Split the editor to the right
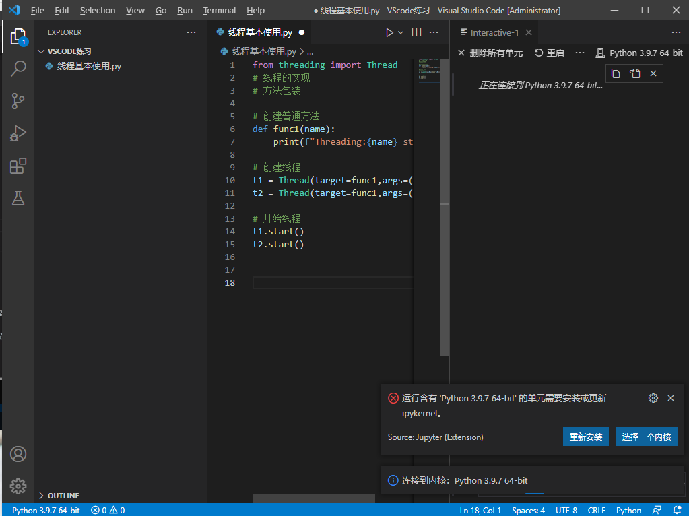This screenshot has width=689, height=516. point(416,32)
